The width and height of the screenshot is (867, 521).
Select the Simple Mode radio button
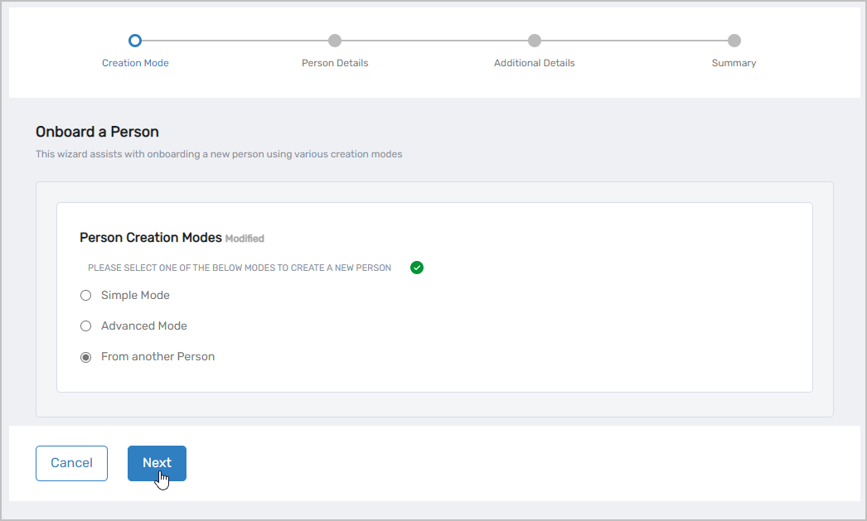85,295
